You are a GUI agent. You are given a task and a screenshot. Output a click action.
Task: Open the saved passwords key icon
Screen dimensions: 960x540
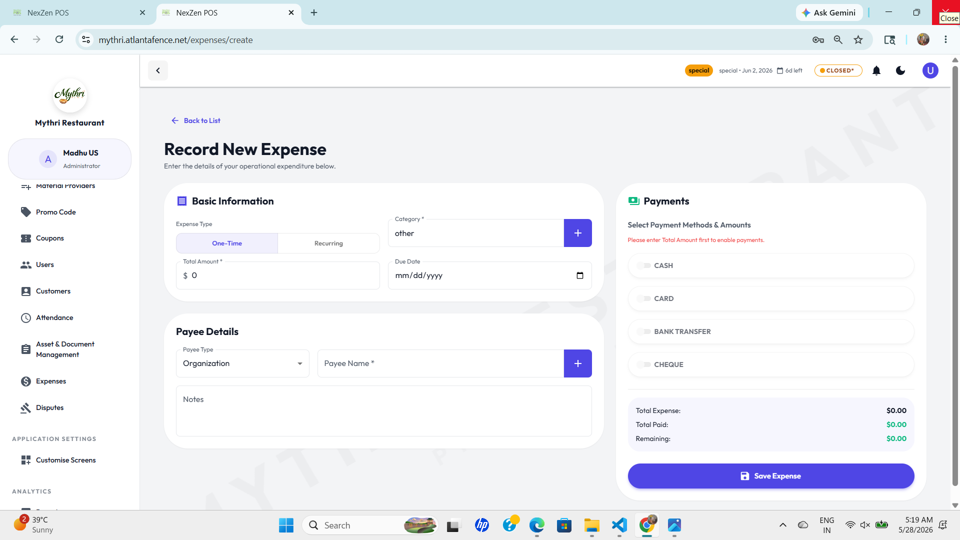pos(818,39)
